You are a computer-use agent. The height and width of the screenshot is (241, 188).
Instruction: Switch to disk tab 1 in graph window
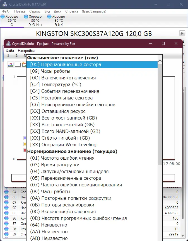click(x=8, y=56)
